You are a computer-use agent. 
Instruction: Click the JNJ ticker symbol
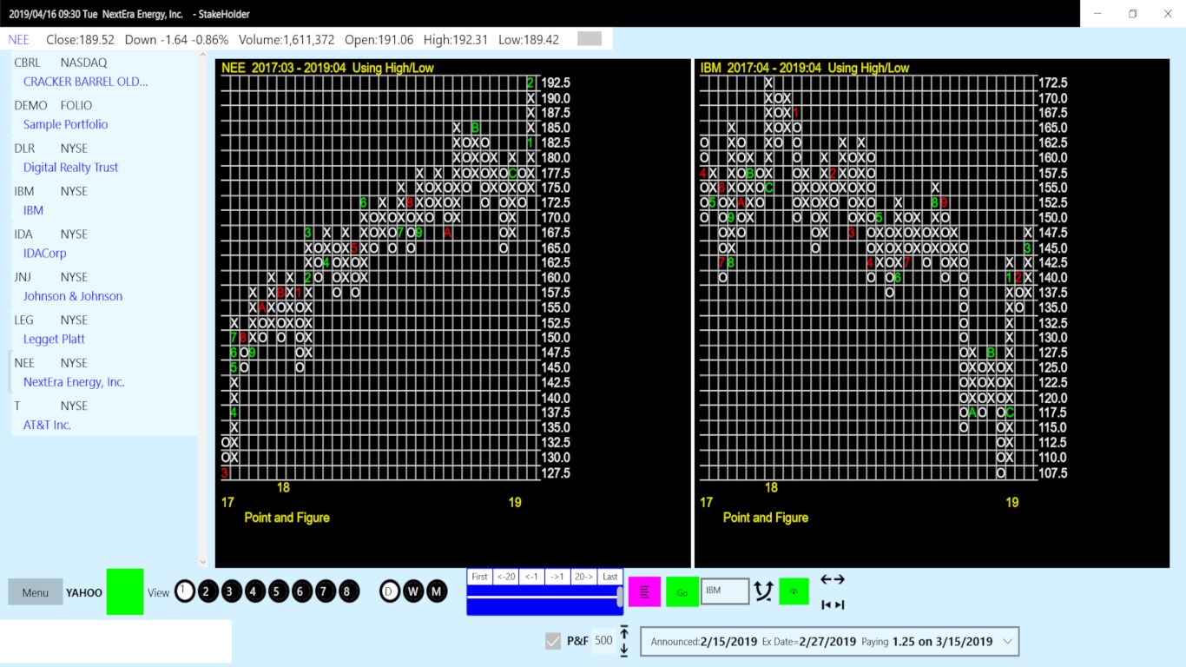[x=24, y=277]
